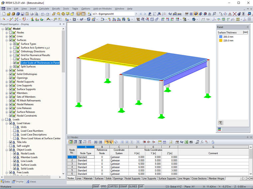The width and height of the screenshot is (253, 189).
Task: Collapse the Surfaces tree node
Action: tap(7, 40)
